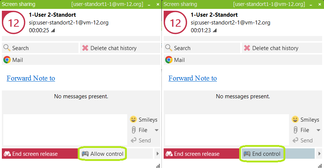Expand the File dropdown arrow in the left window
The image size is (324, 168).
click(x=157, y=130)
